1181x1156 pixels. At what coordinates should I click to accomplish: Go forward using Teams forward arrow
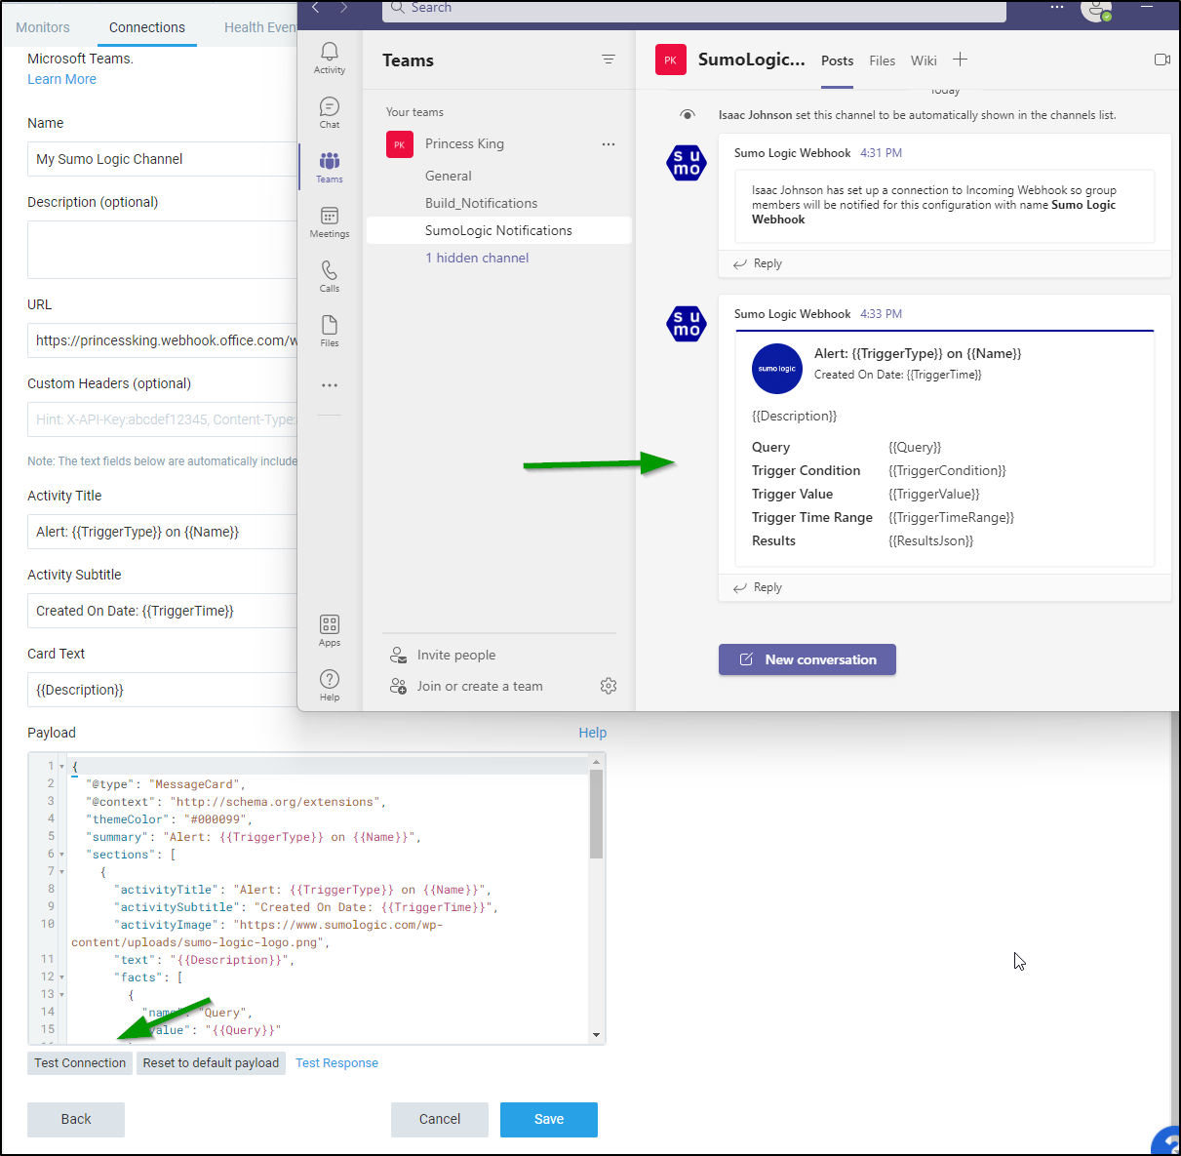(343, 8)
